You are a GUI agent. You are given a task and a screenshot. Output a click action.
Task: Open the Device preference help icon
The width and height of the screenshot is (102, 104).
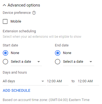[x=34, y=13]
